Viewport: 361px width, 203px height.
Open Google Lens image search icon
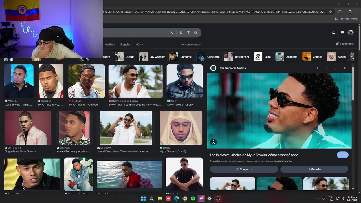(188, 33)
